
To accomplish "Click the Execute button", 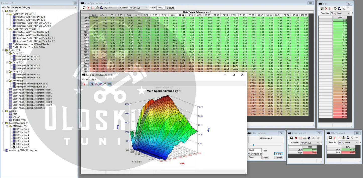I will [x=170, y=8].
